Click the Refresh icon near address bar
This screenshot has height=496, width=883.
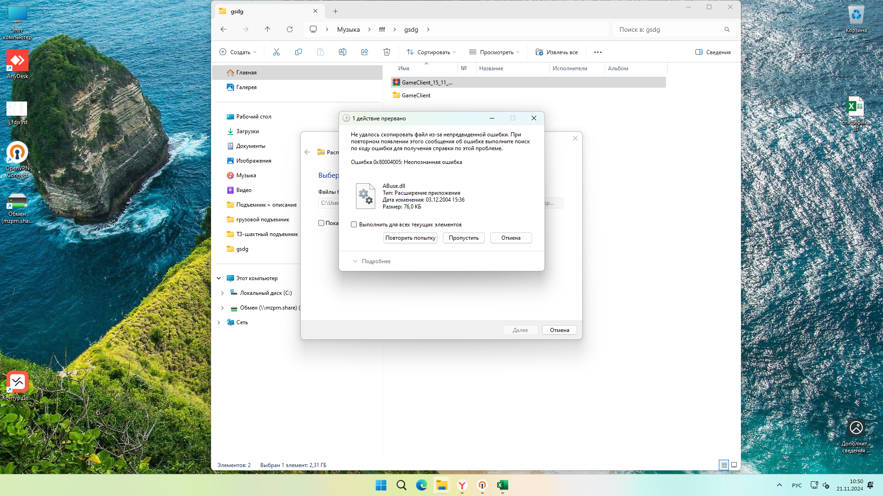pos(290,29)
